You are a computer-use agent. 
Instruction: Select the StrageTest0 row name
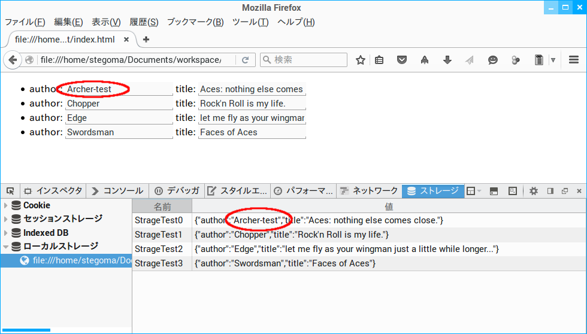[x=159, y=220]
